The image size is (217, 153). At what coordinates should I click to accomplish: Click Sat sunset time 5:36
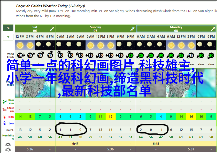30,149
